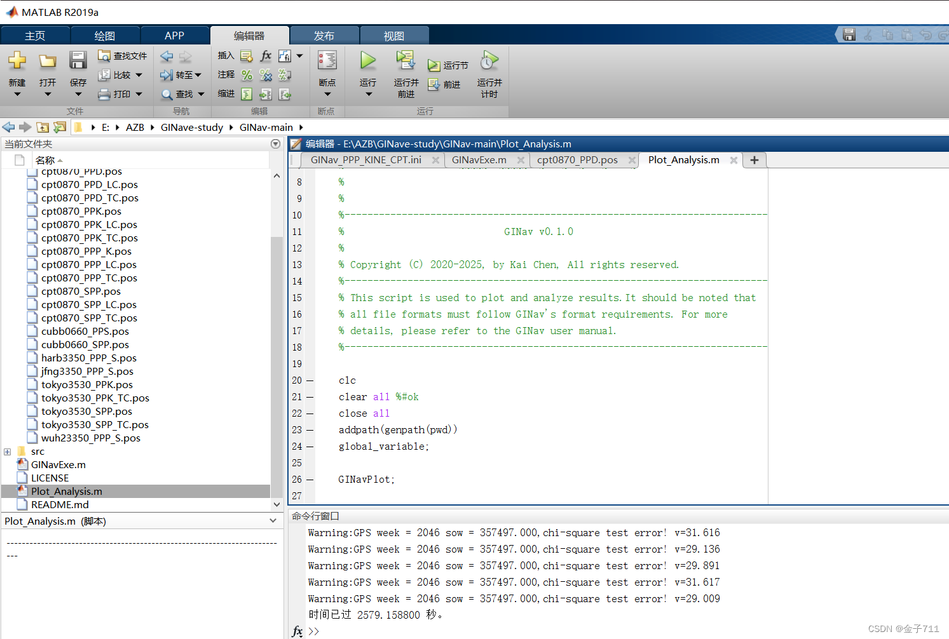Click the up-one-level folder icon
Viewport: 949px width, 639px height.
tap(43, 127)
